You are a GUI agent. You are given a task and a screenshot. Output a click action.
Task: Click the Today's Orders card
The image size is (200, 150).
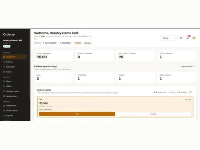pos(95,56)
